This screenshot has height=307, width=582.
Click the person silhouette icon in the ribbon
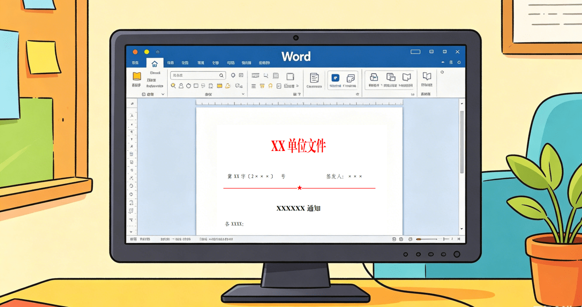click(181, 86)
